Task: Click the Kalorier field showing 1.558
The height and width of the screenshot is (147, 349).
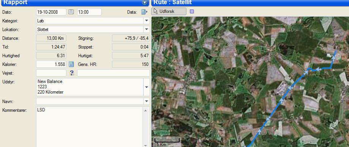Action: tap(51, 64)
